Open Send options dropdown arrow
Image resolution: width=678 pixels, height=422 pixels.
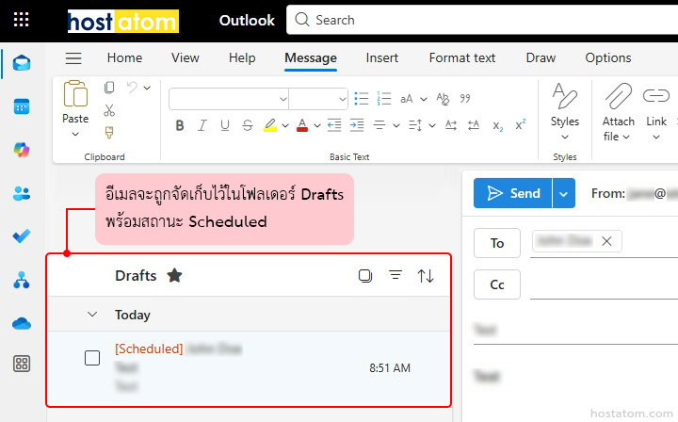tap(563, 193)
